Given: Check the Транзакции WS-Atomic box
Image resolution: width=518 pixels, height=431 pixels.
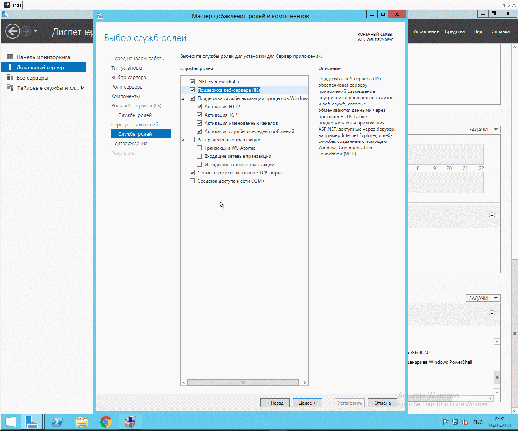Looking at the screenshot, I should click(199, 148).
